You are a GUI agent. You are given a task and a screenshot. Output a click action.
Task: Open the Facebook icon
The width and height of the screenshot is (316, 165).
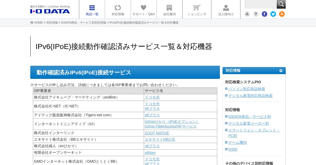pyautogui.click(x=264, y=14)
